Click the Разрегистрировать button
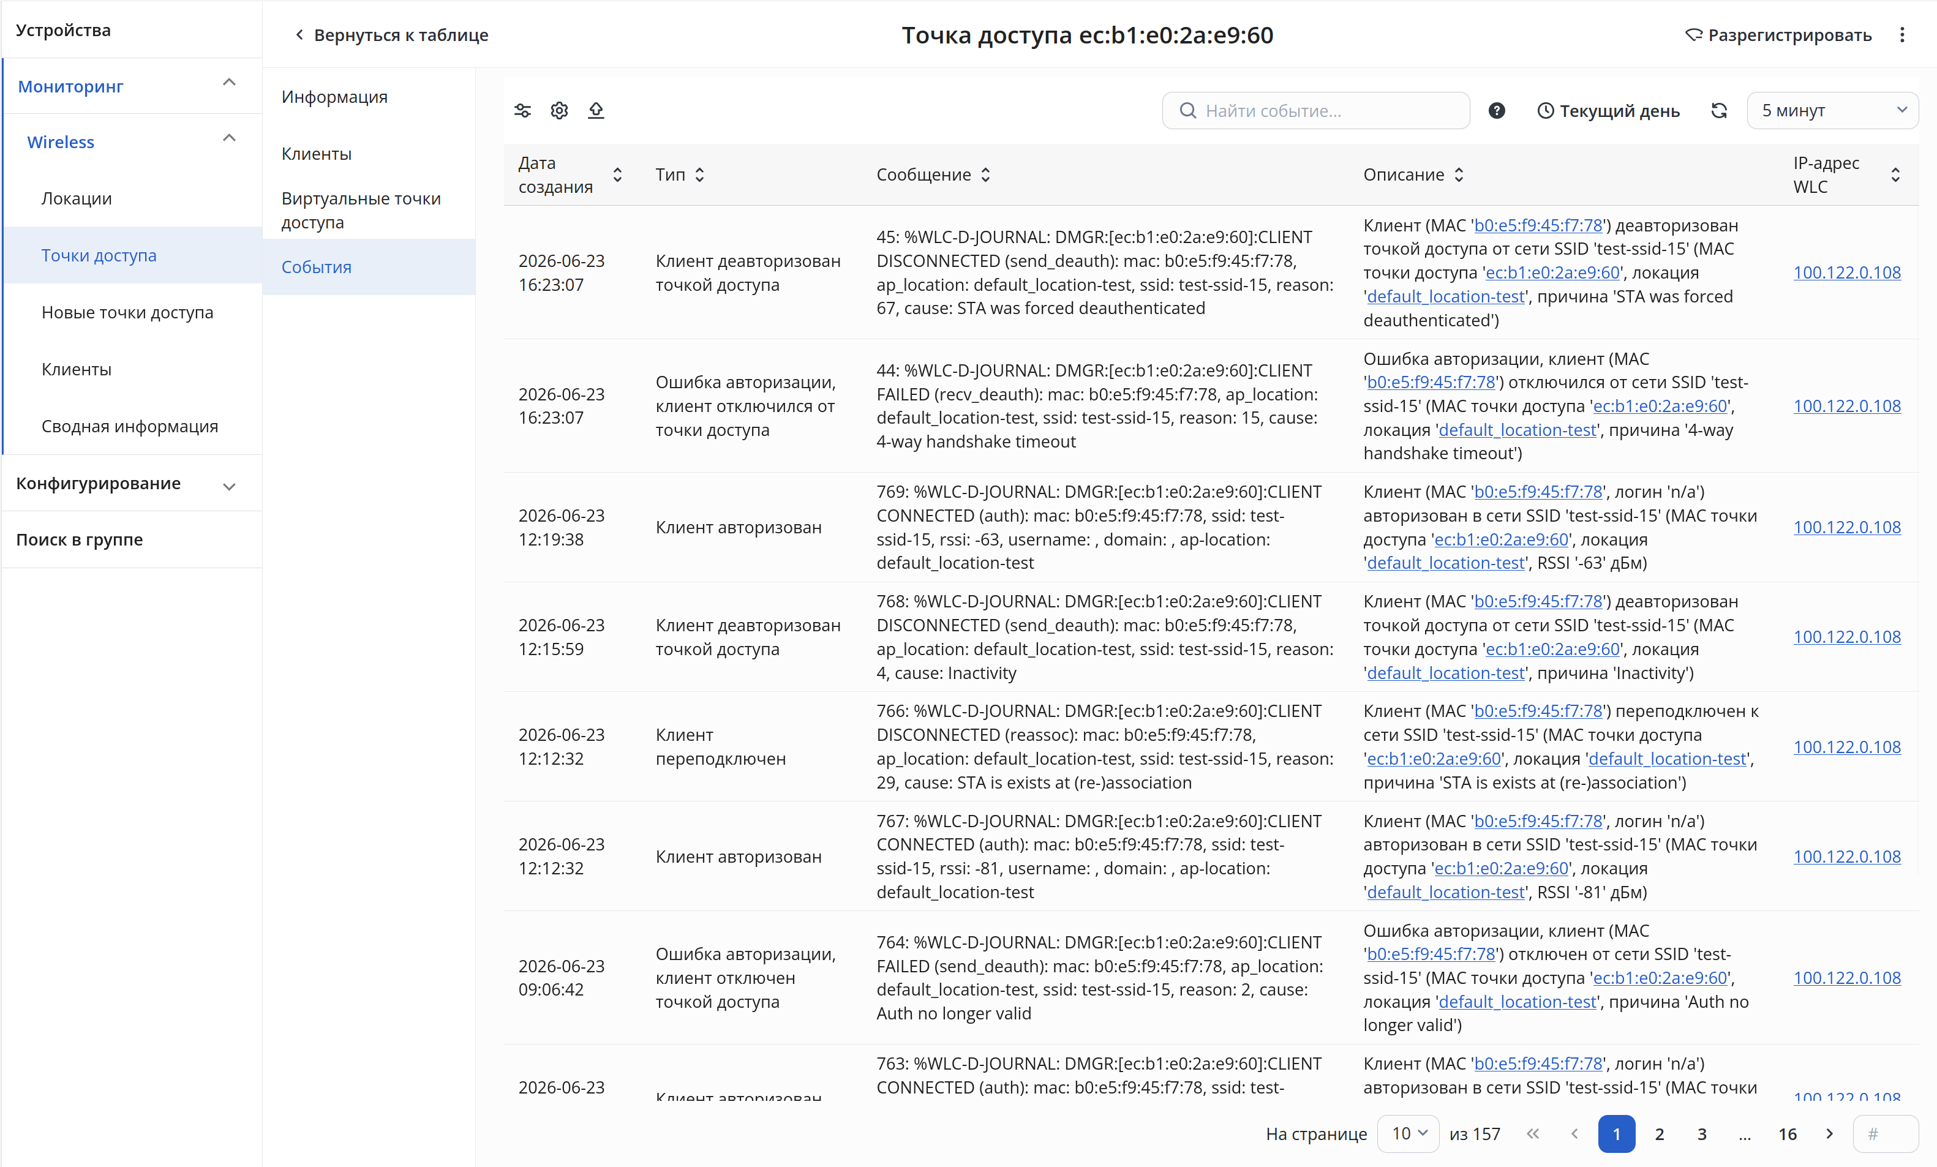1937x1167 pixels. pos(1779,36)
